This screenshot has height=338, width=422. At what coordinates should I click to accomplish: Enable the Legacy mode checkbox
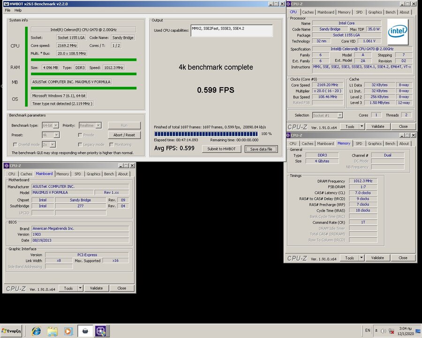[x=80, y=145]
